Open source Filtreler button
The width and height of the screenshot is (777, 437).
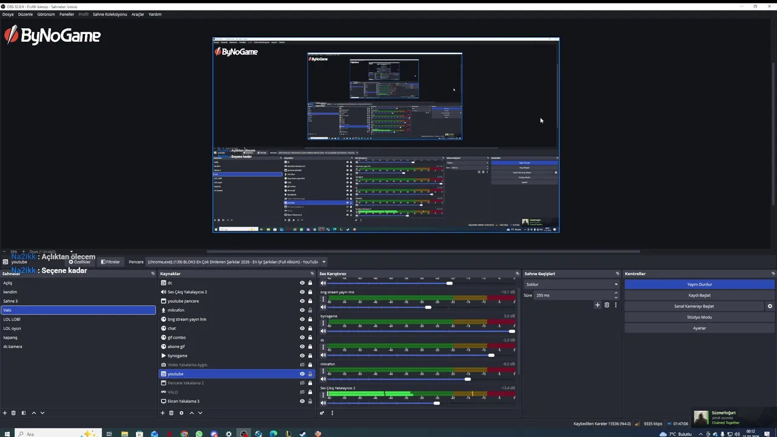tap(110, 262)
